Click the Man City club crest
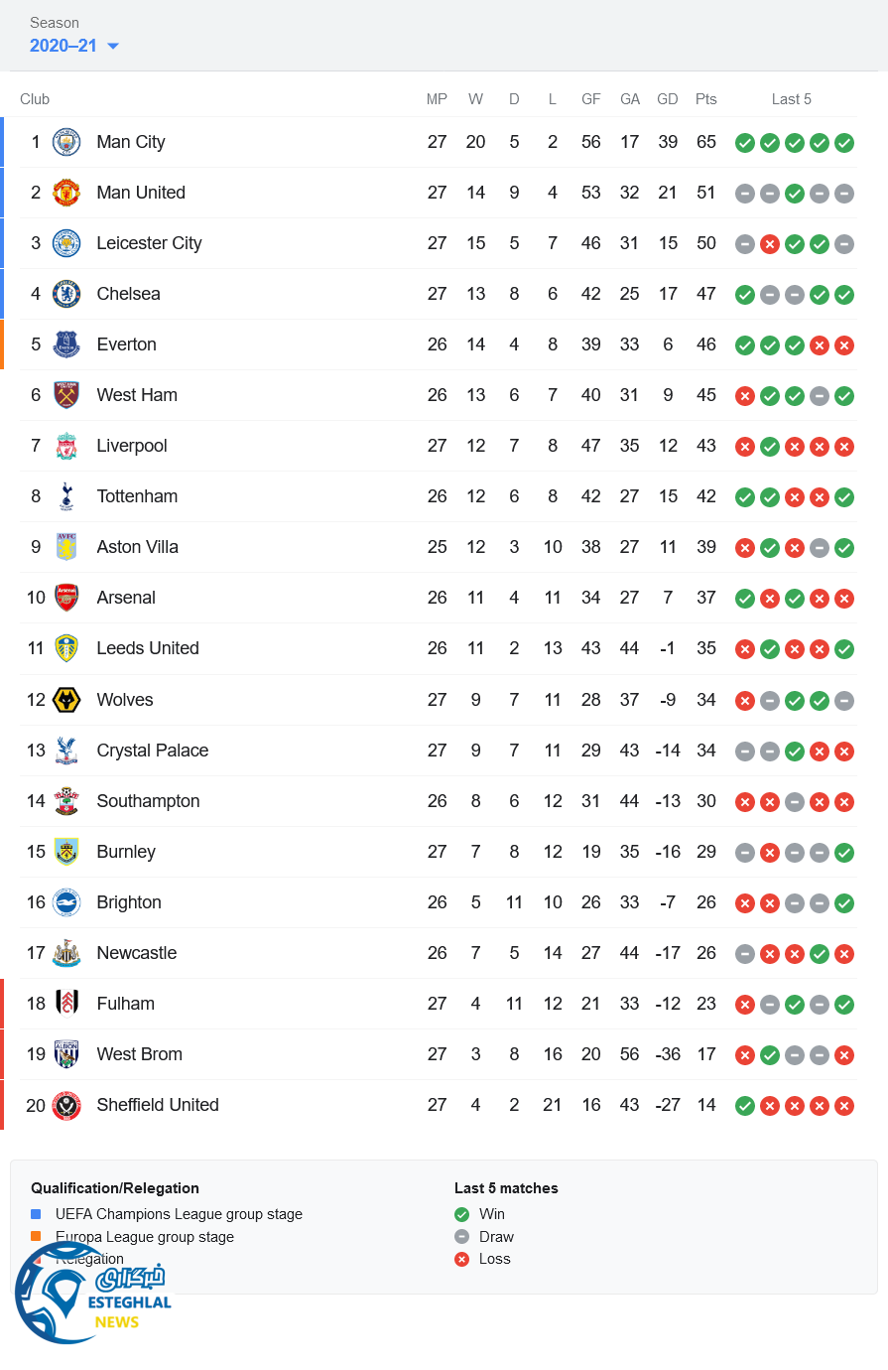Viewport: 888px width, 1370px height. 66,142
